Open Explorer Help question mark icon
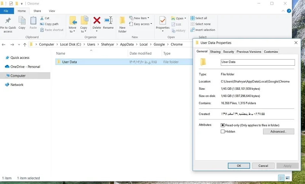 coord(289,11)
